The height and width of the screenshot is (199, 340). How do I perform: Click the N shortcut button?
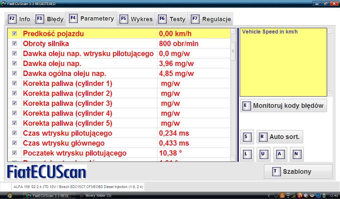(x=296, y=154)
